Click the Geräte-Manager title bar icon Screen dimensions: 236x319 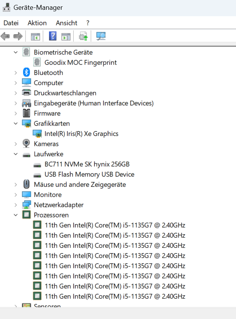[6, 7]
